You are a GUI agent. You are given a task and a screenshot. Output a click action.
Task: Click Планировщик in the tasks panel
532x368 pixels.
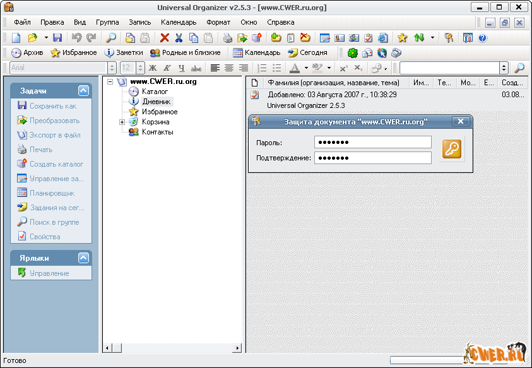[52, 193]
